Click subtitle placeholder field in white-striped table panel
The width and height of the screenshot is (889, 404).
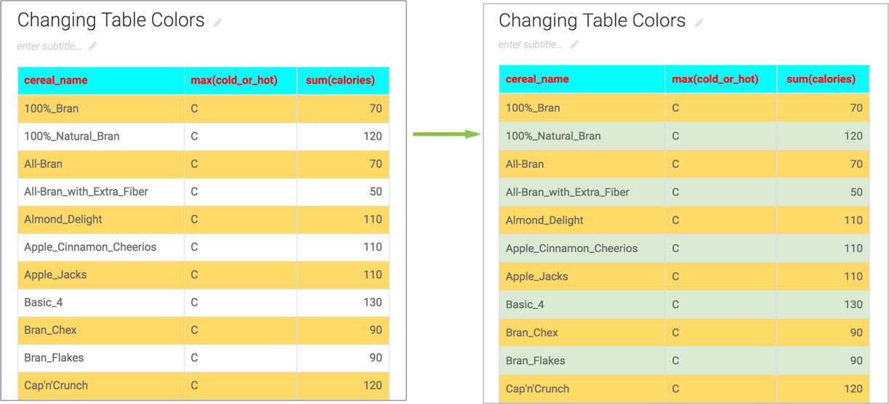(49, 47)
